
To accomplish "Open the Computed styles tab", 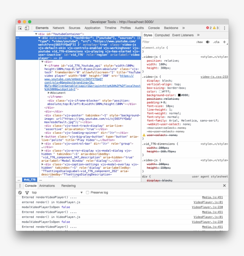I will 162,35.
